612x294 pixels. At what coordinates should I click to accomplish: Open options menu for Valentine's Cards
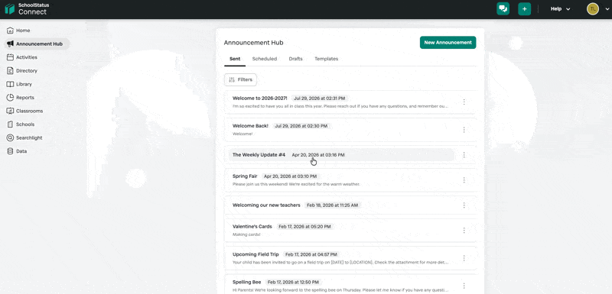[x=464, y=231]
